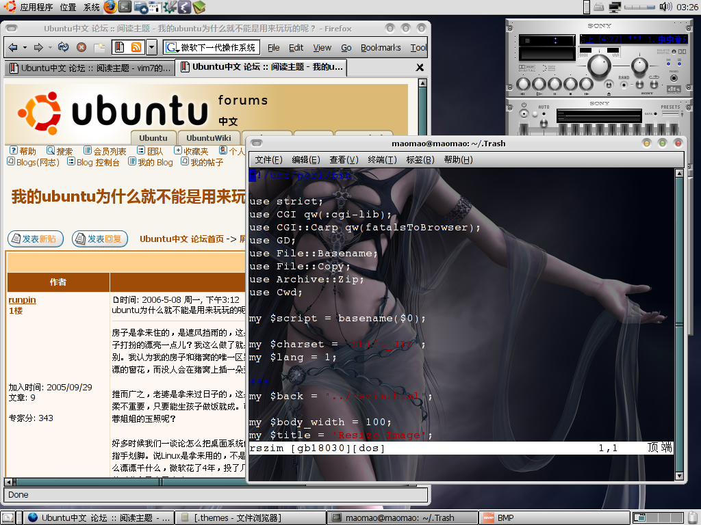The height and width of the screenshot is (525, 701).
Task: Switch to .themes file browser taskbar button
Action: (x=251, y=518)
